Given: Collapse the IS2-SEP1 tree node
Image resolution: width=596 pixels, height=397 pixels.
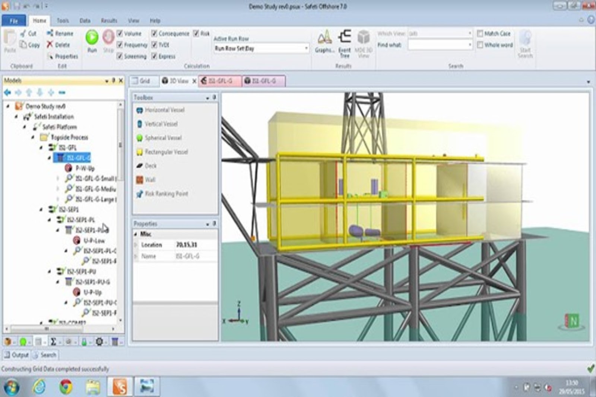Looking at the screenshot, I should [x=41, y=209].
